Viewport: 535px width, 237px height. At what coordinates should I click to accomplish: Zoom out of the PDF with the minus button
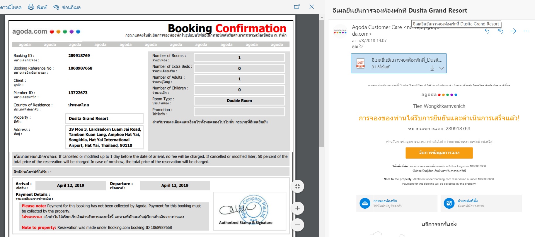tap(297, 225)
